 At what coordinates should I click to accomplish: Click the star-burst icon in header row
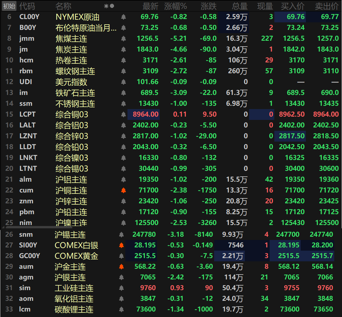pos(106,6)
